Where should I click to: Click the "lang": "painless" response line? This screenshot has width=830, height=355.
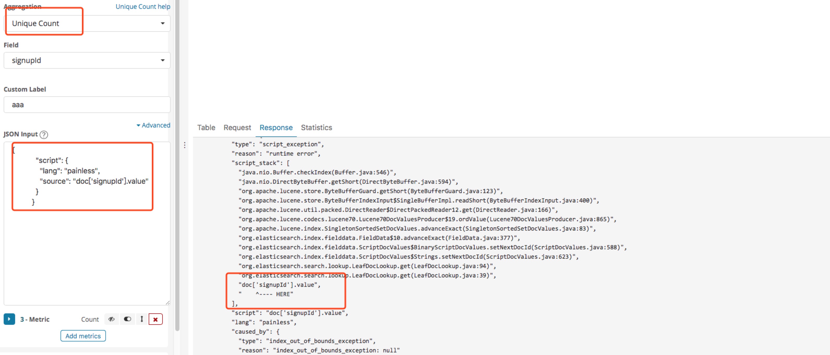[x=264, y=322]
